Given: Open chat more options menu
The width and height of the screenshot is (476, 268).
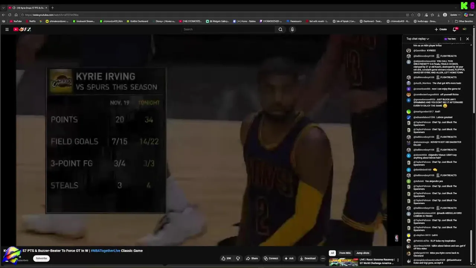Looking at the screenshot, I should [460, 39].
